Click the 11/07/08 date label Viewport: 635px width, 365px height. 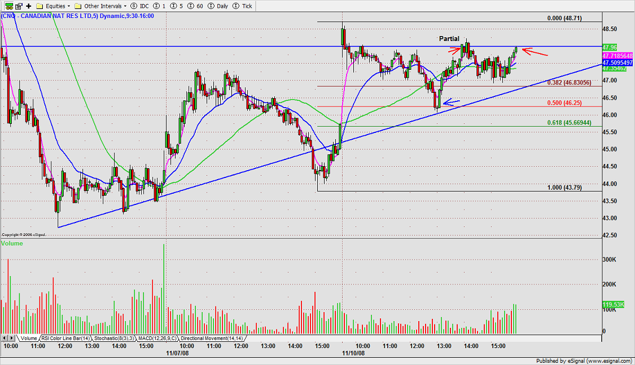tap(177, 353)
